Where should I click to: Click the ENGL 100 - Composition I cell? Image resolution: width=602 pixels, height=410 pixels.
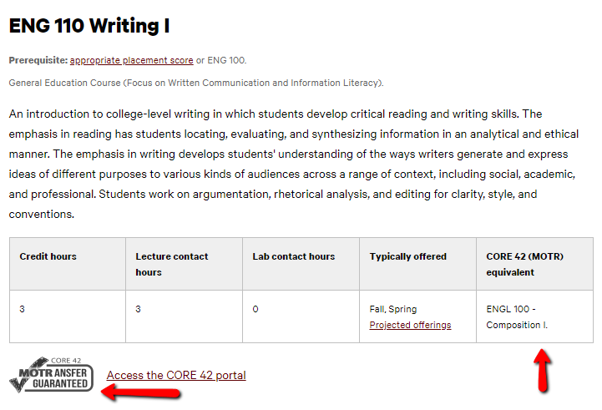coord(517,316)
